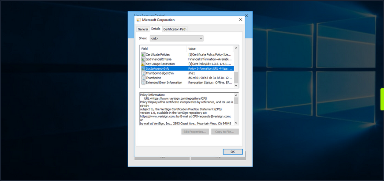Click the Key Usage Restriction warning icon

point(143,64)
